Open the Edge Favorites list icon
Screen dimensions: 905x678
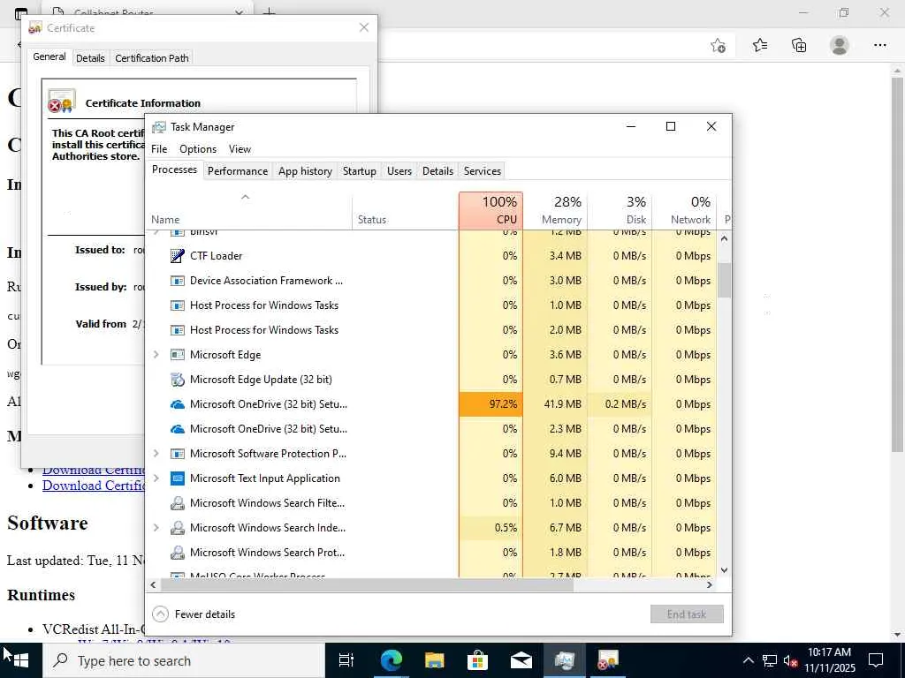coord(760,45)
